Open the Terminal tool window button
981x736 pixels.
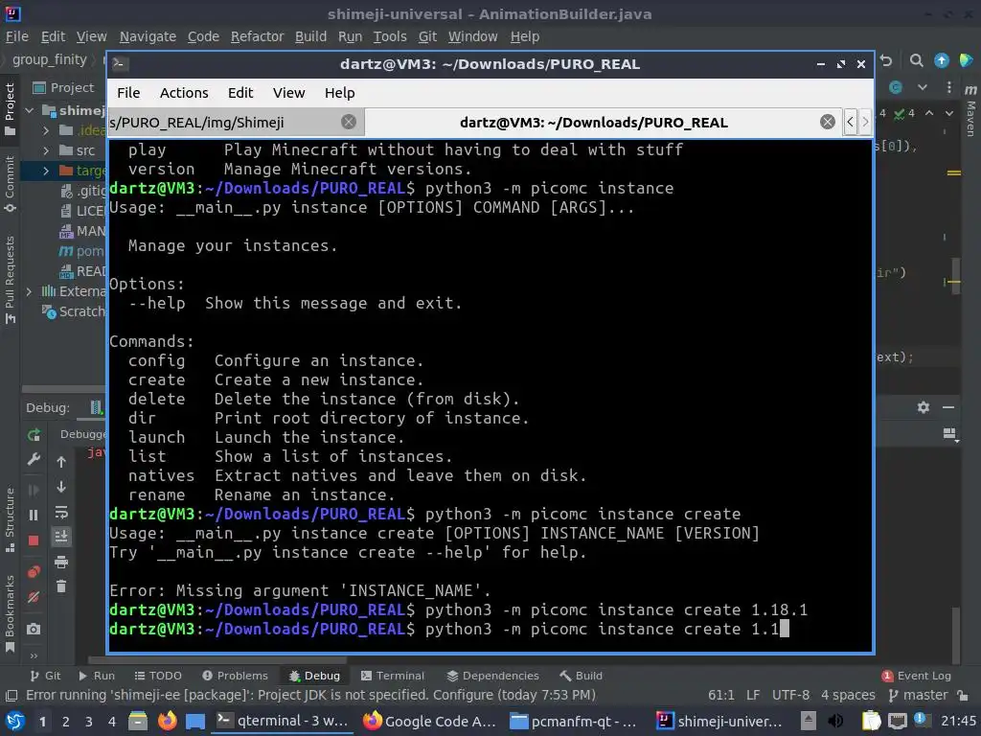tap(392, 676)
